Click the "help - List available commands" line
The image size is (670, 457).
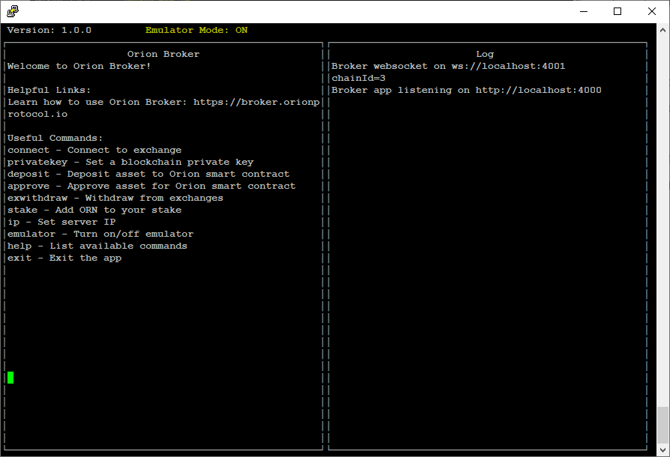(x=98, y=245)
